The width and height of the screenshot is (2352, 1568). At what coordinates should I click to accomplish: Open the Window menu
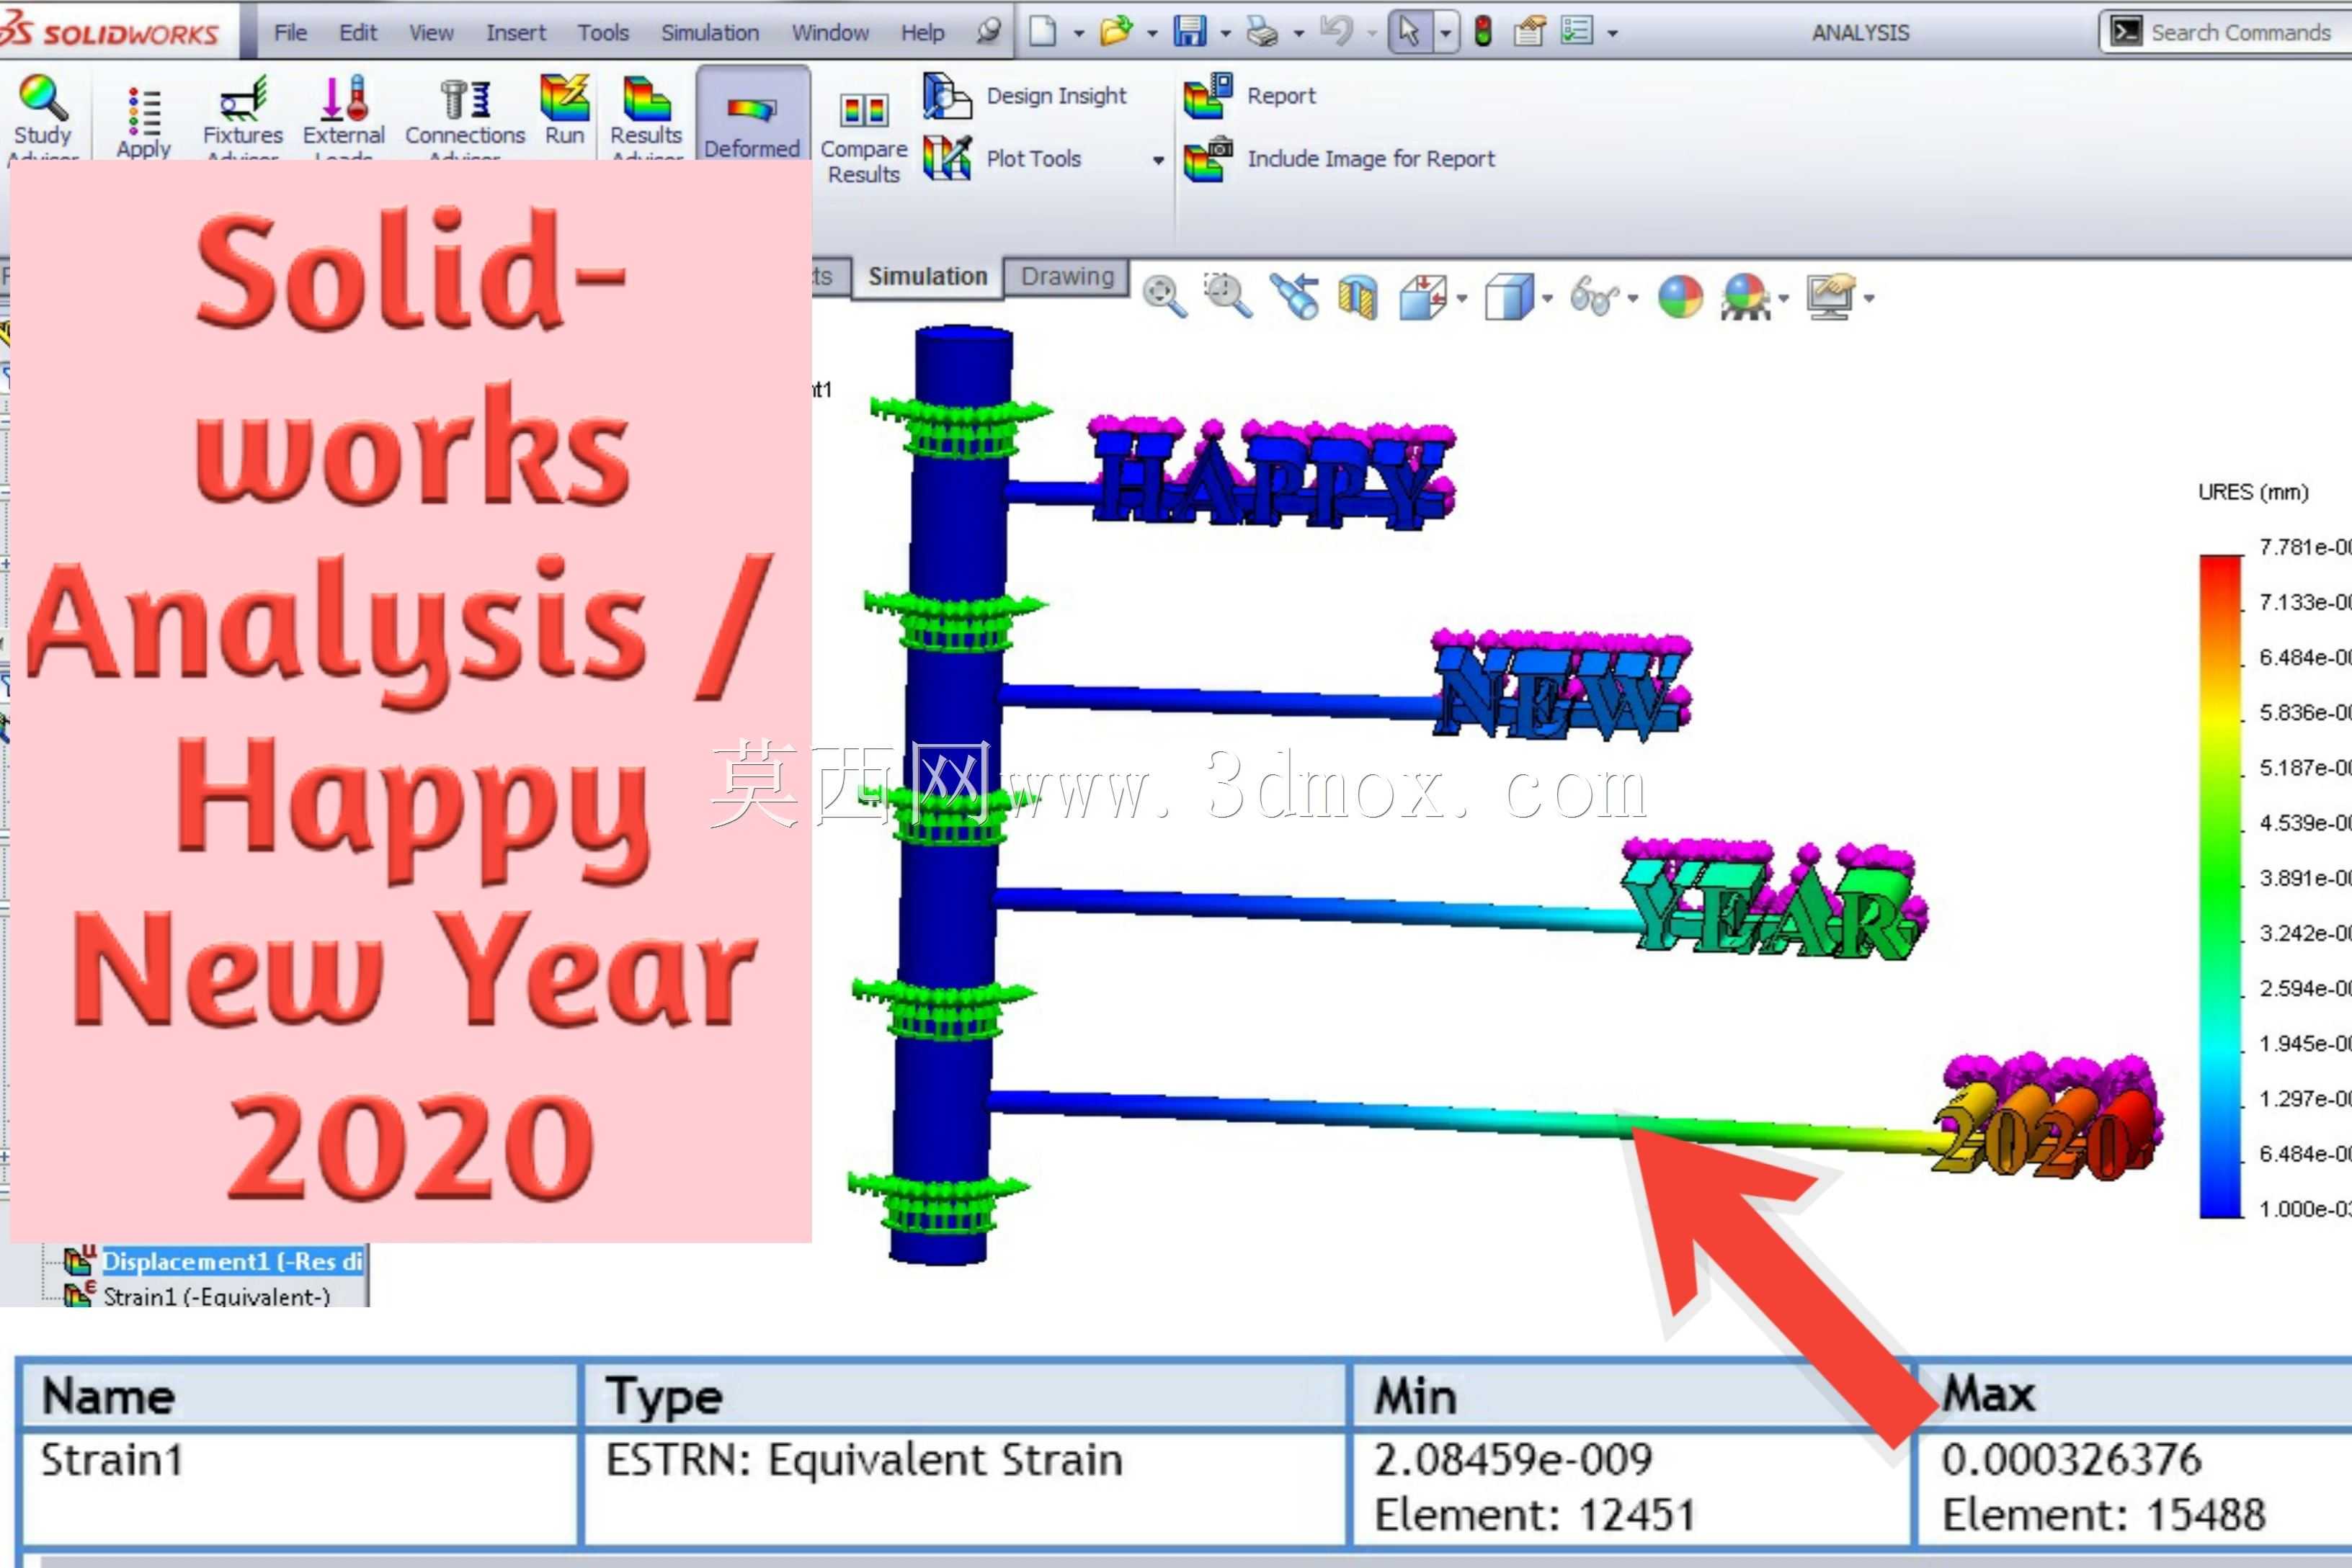click(x=830, y=33)
